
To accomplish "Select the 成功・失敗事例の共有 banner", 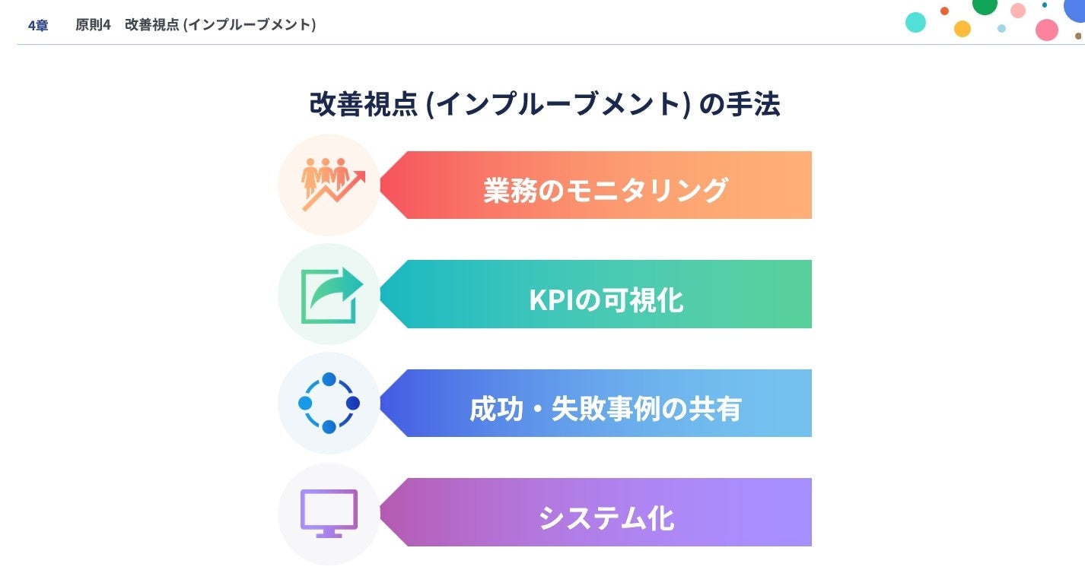I will pos(605,409).
